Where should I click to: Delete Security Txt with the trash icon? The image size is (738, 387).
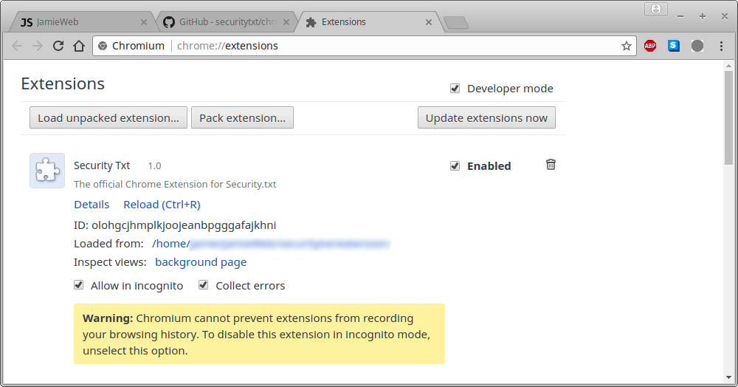pyautogui.click(x=551, y=164)
